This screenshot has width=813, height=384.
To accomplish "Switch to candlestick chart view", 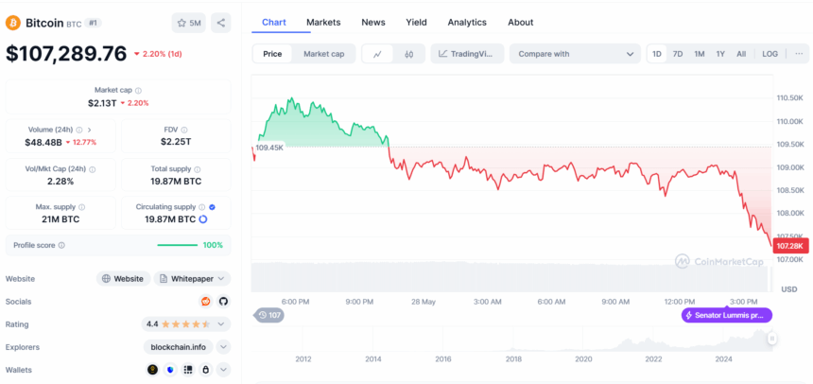I will click(x=408, y=54).
